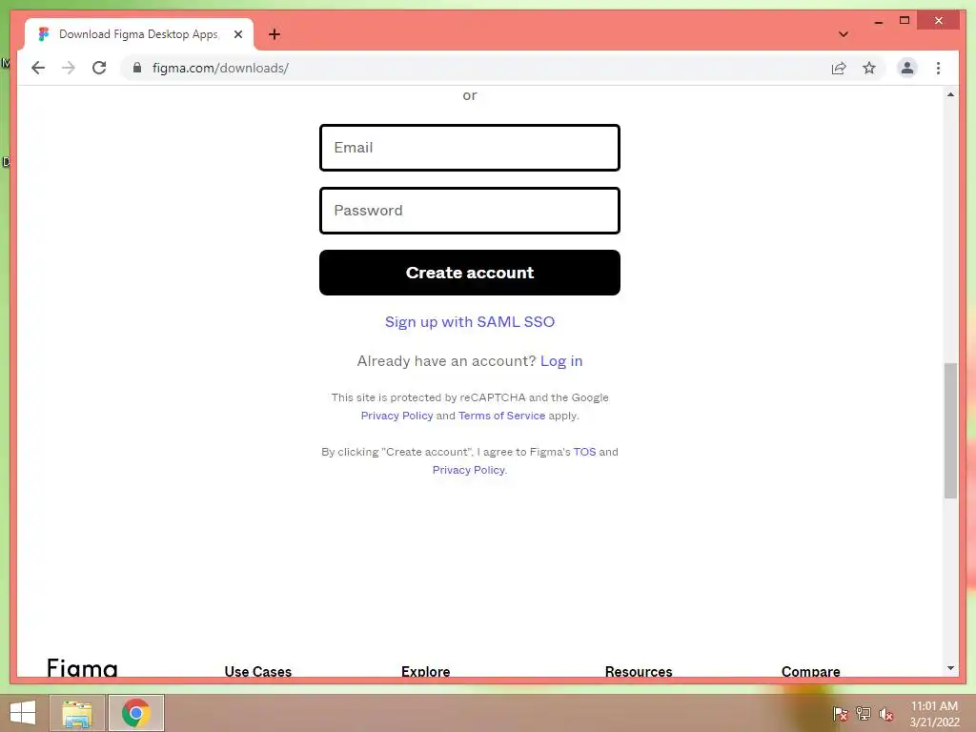Screen dimensions: 976x732
Task: Open the Windows Start menu
Action: (x=23, y=713)
